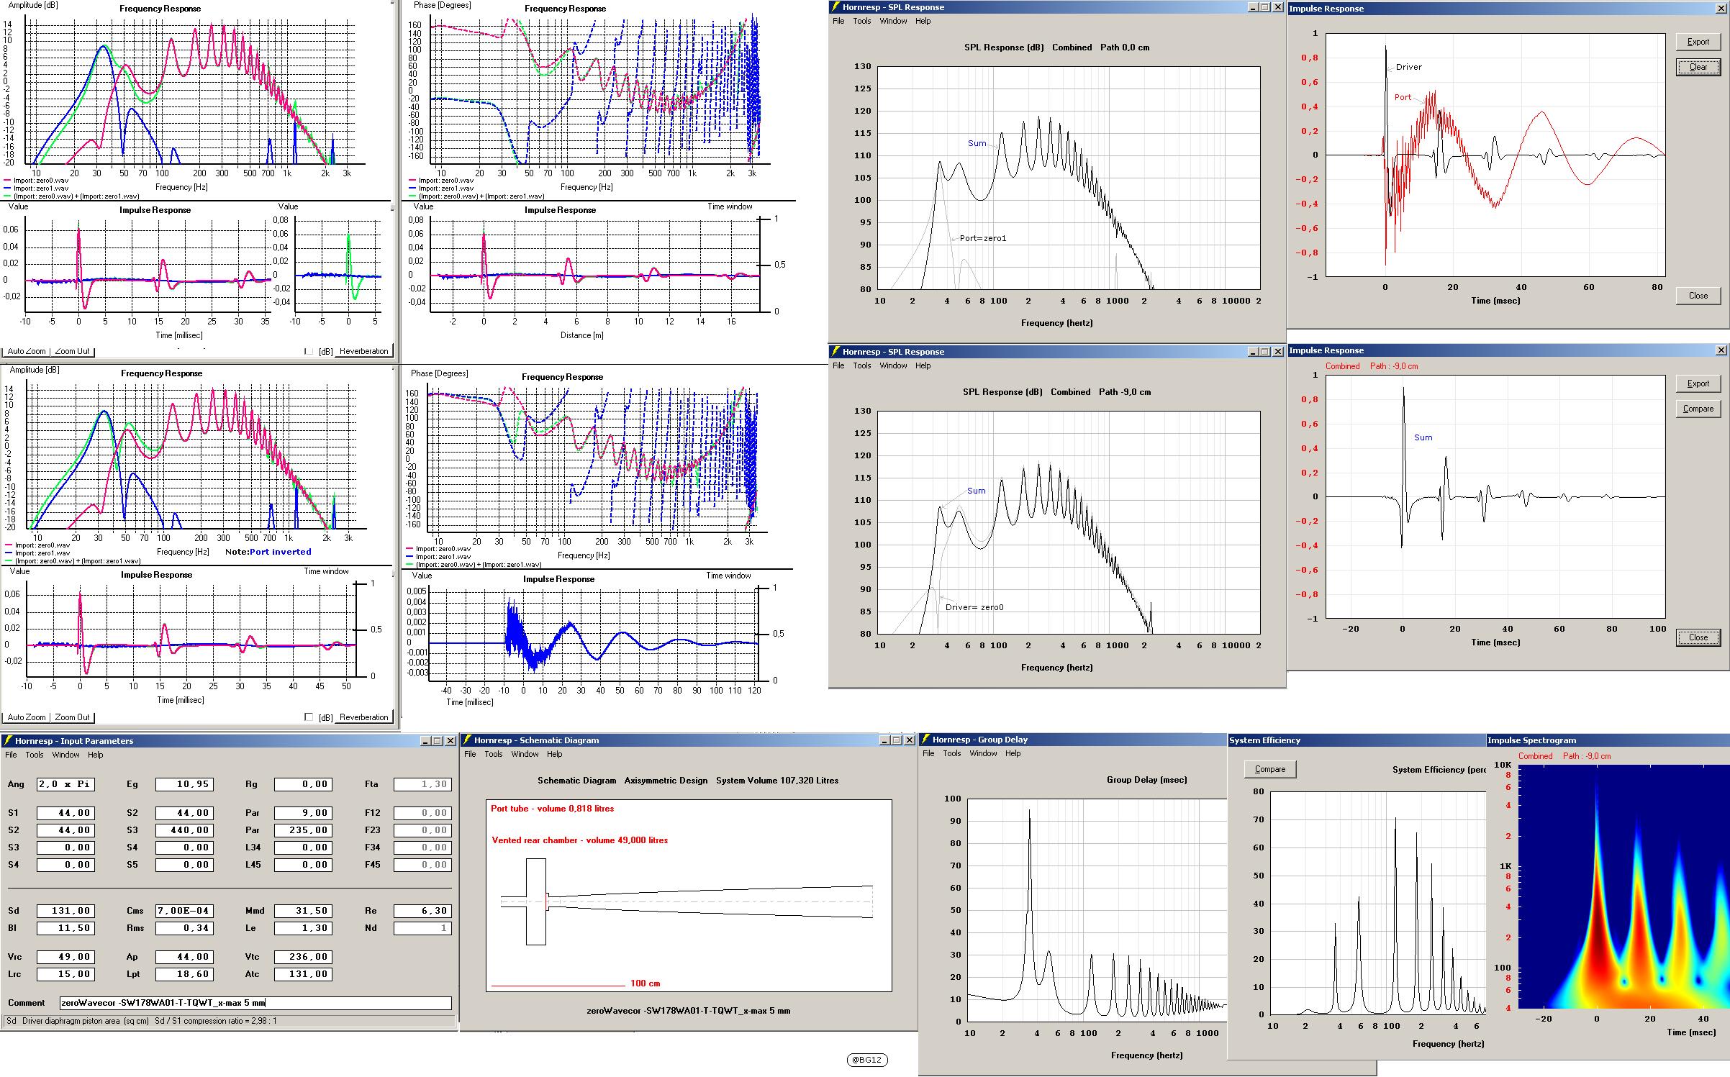Click the Export button in top Impulse Response window
Viewport: 1730px width, 1077px height.
click(x=1698, y=42)
